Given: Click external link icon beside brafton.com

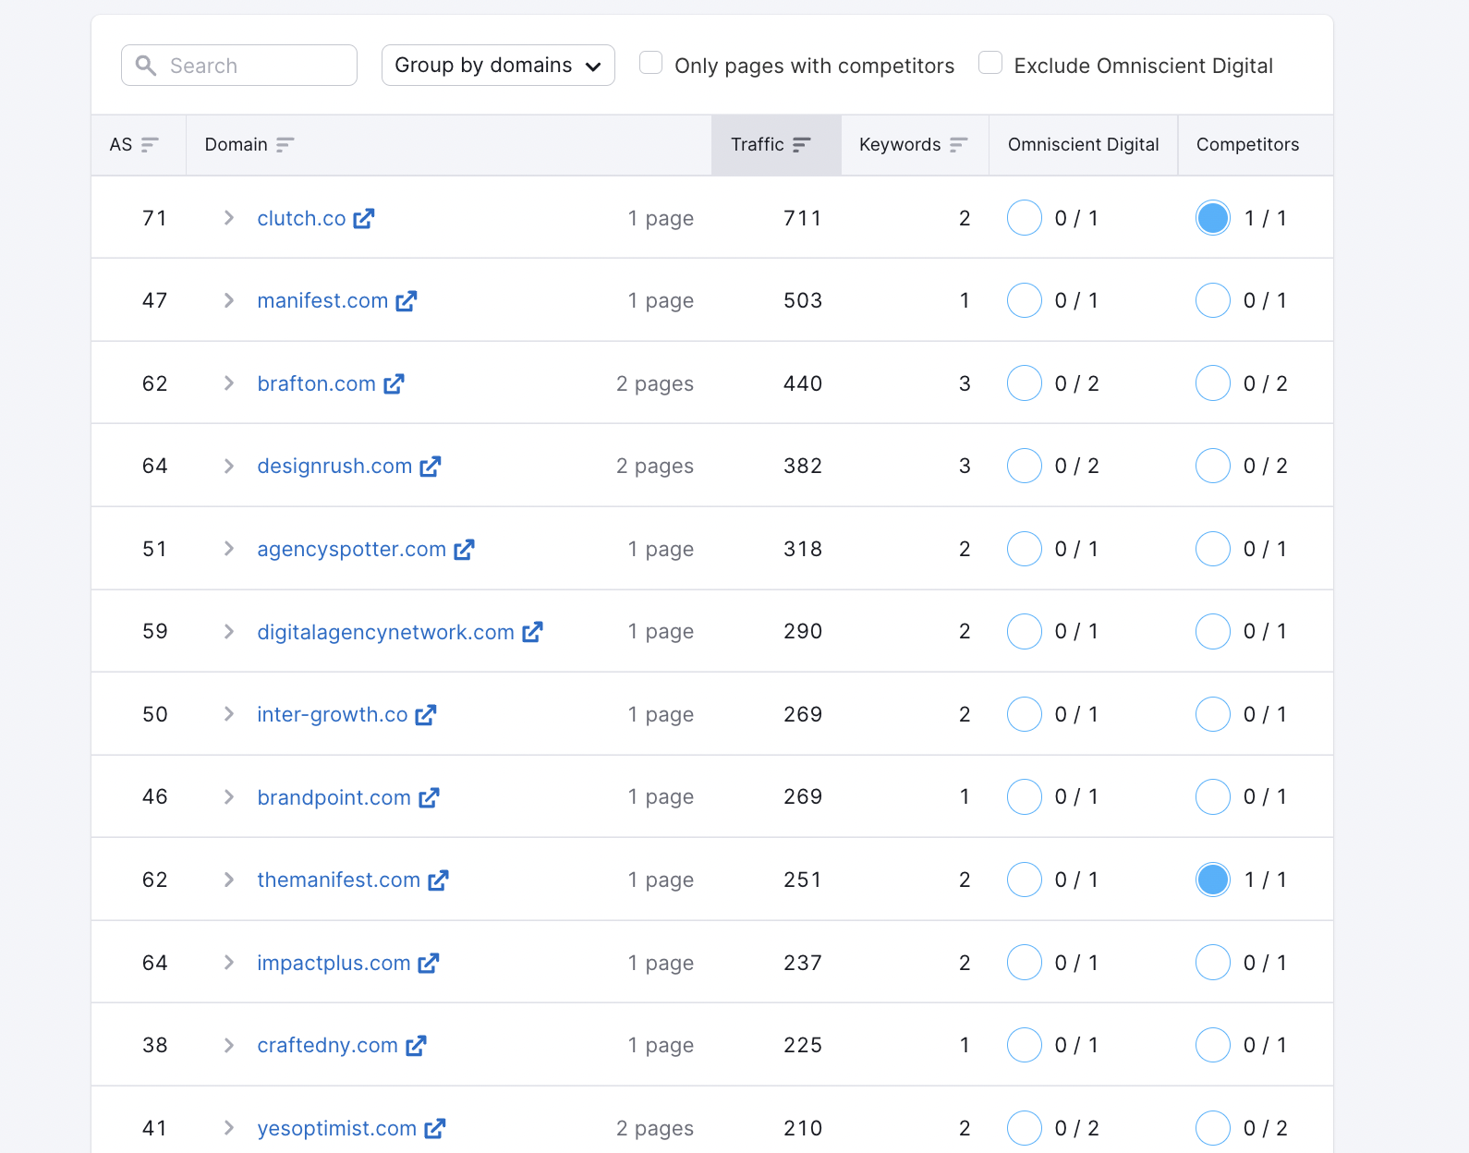Looking at the screenshot, I should click(395, 384).
